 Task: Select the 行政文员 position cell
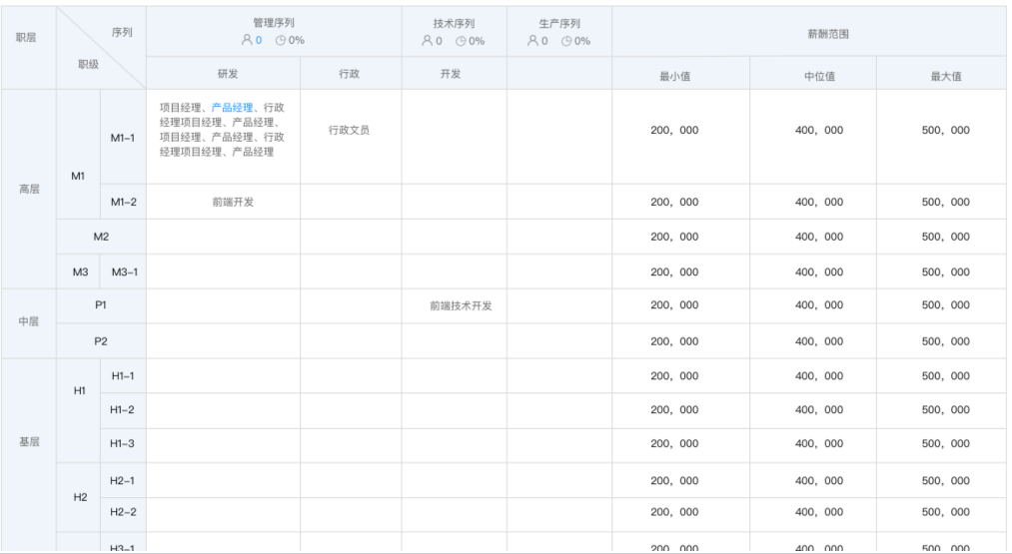[350, 130]
